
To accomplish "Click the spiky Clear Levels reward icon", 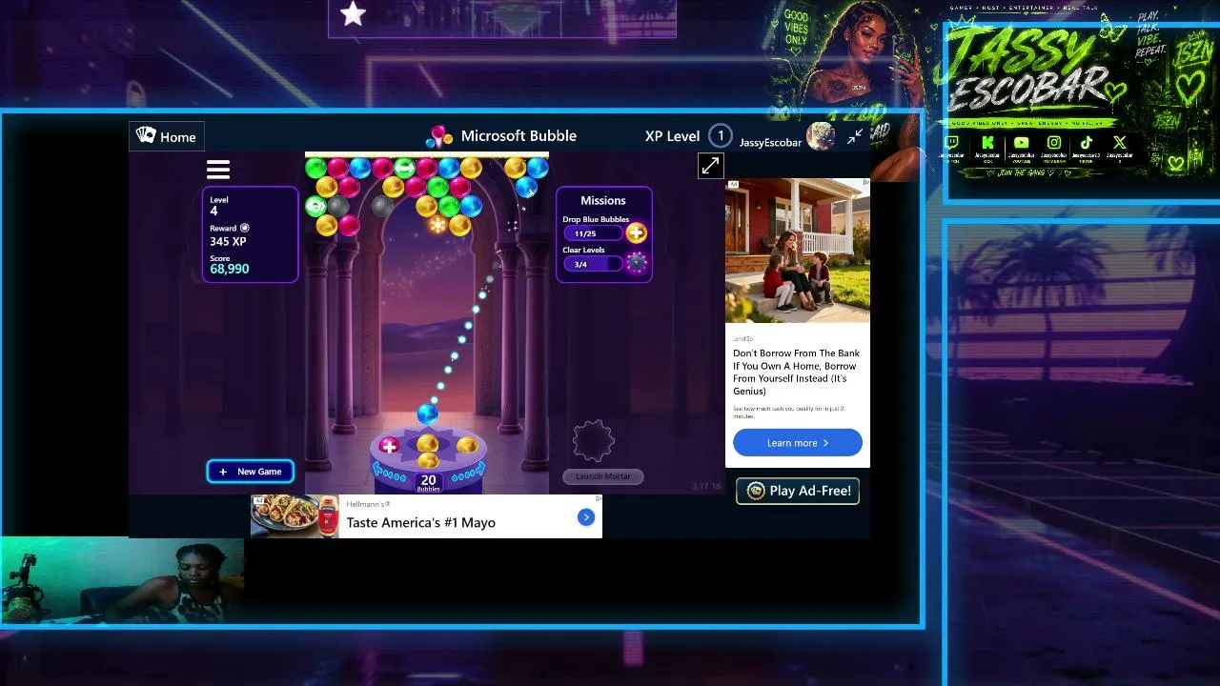I will [x=637, y=263].
